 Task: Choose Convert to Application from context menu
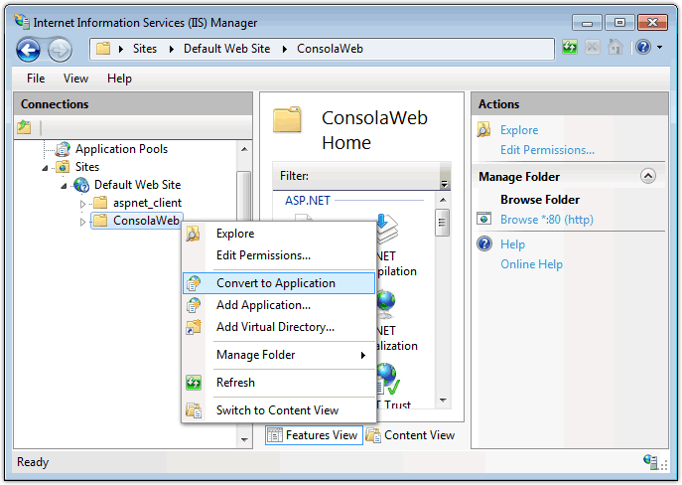279,283
